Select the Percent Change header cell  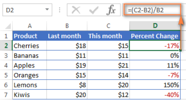tap(155, 36)
